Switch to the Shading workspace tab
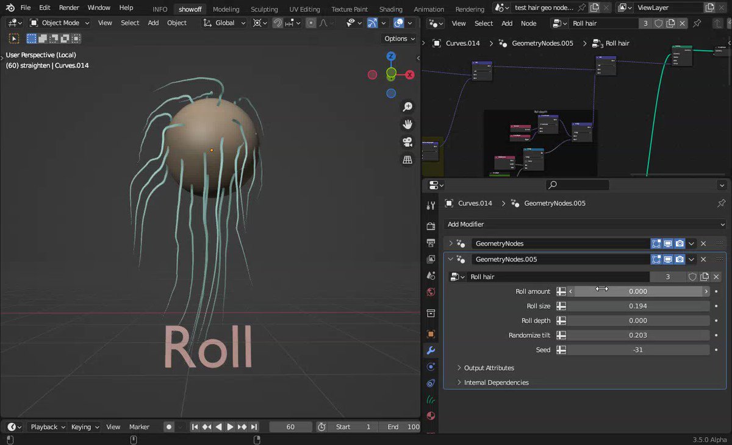Viewport: 732px width, 445px height. coord(390,9)
